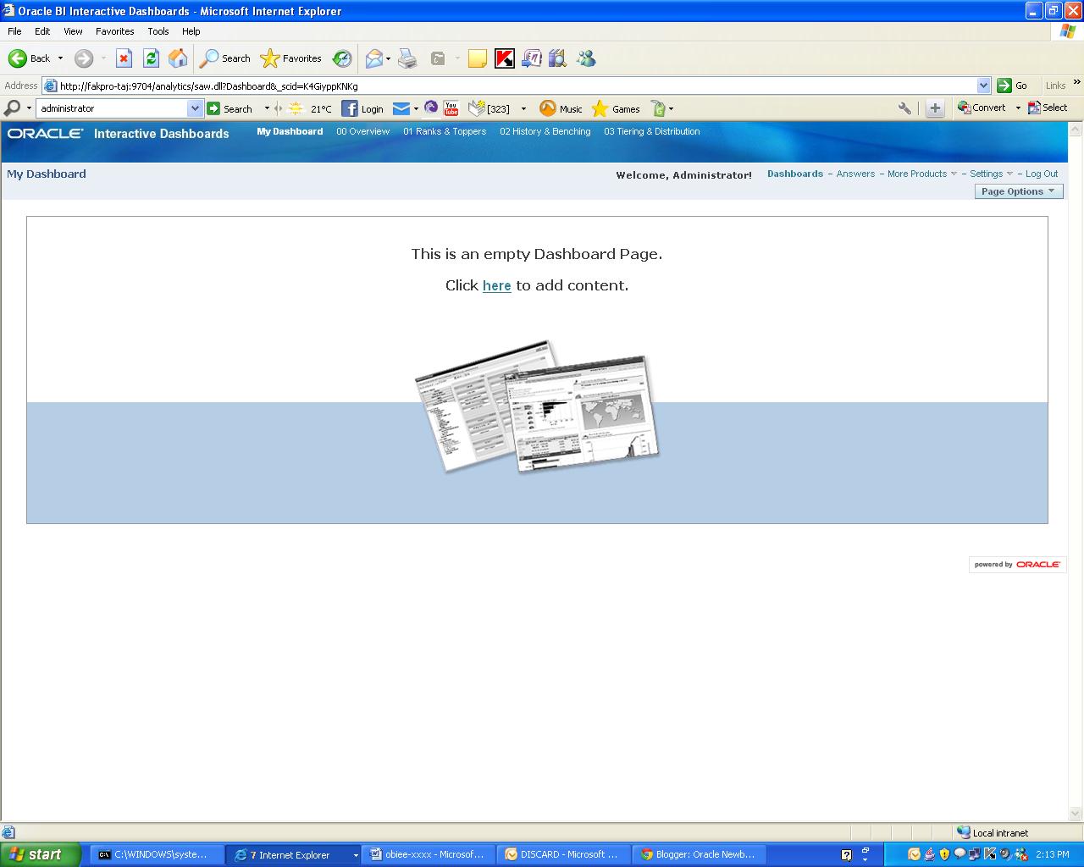Viewport: 1084px width, 867px height.
Task: Open the obiee-xxxx Microsoft taskbar item
Action: point(429,854)
